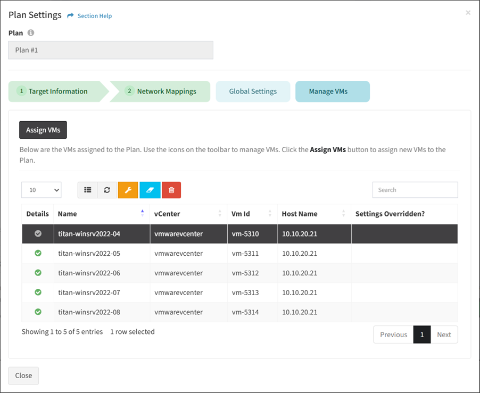Click the Plan #1 name field
The height and width of the screenshot is (393, 480).
pyautogui.click(x=111, y=50)
